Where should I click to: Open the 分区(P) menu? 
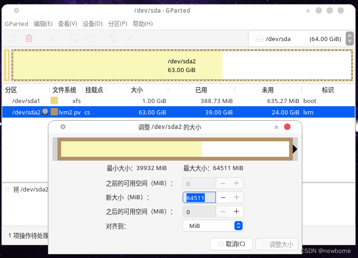[x=118, y=24]
